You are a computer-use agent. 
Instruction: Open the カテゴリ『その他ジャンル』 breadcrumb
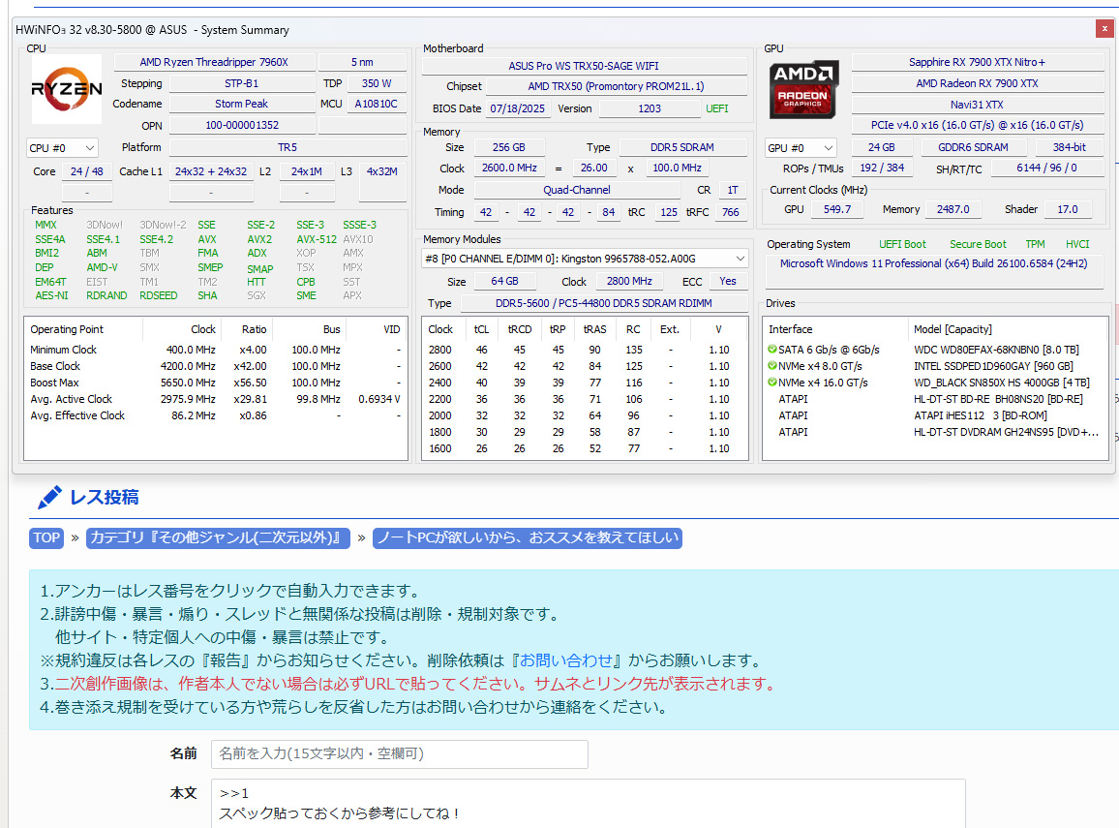point(219,538)
